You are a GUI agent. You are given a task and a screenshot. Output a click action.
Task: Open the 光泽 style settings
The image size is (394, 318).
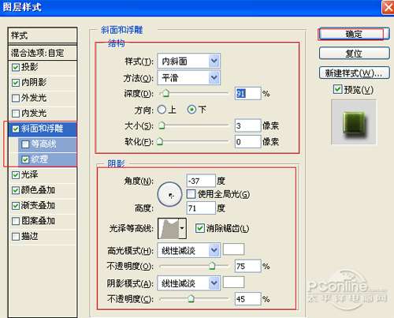[x=29, y=174]
